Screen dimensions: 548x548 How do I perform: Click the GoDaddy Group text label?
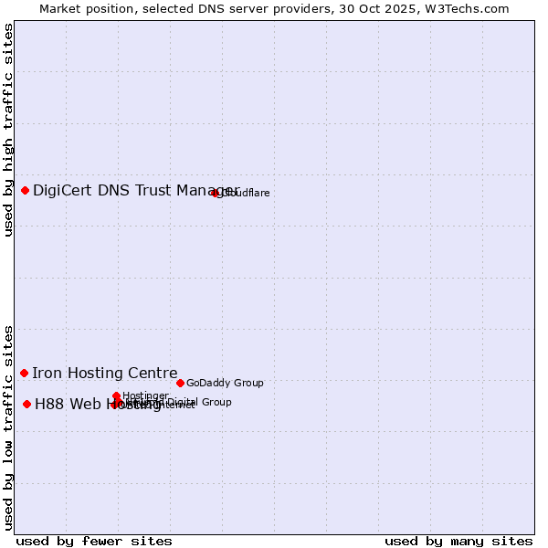(x=225, y=383)
